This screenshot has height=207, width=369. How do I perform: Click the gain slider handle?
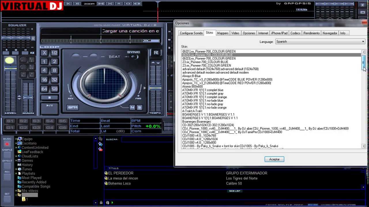[x=28, y=98]
